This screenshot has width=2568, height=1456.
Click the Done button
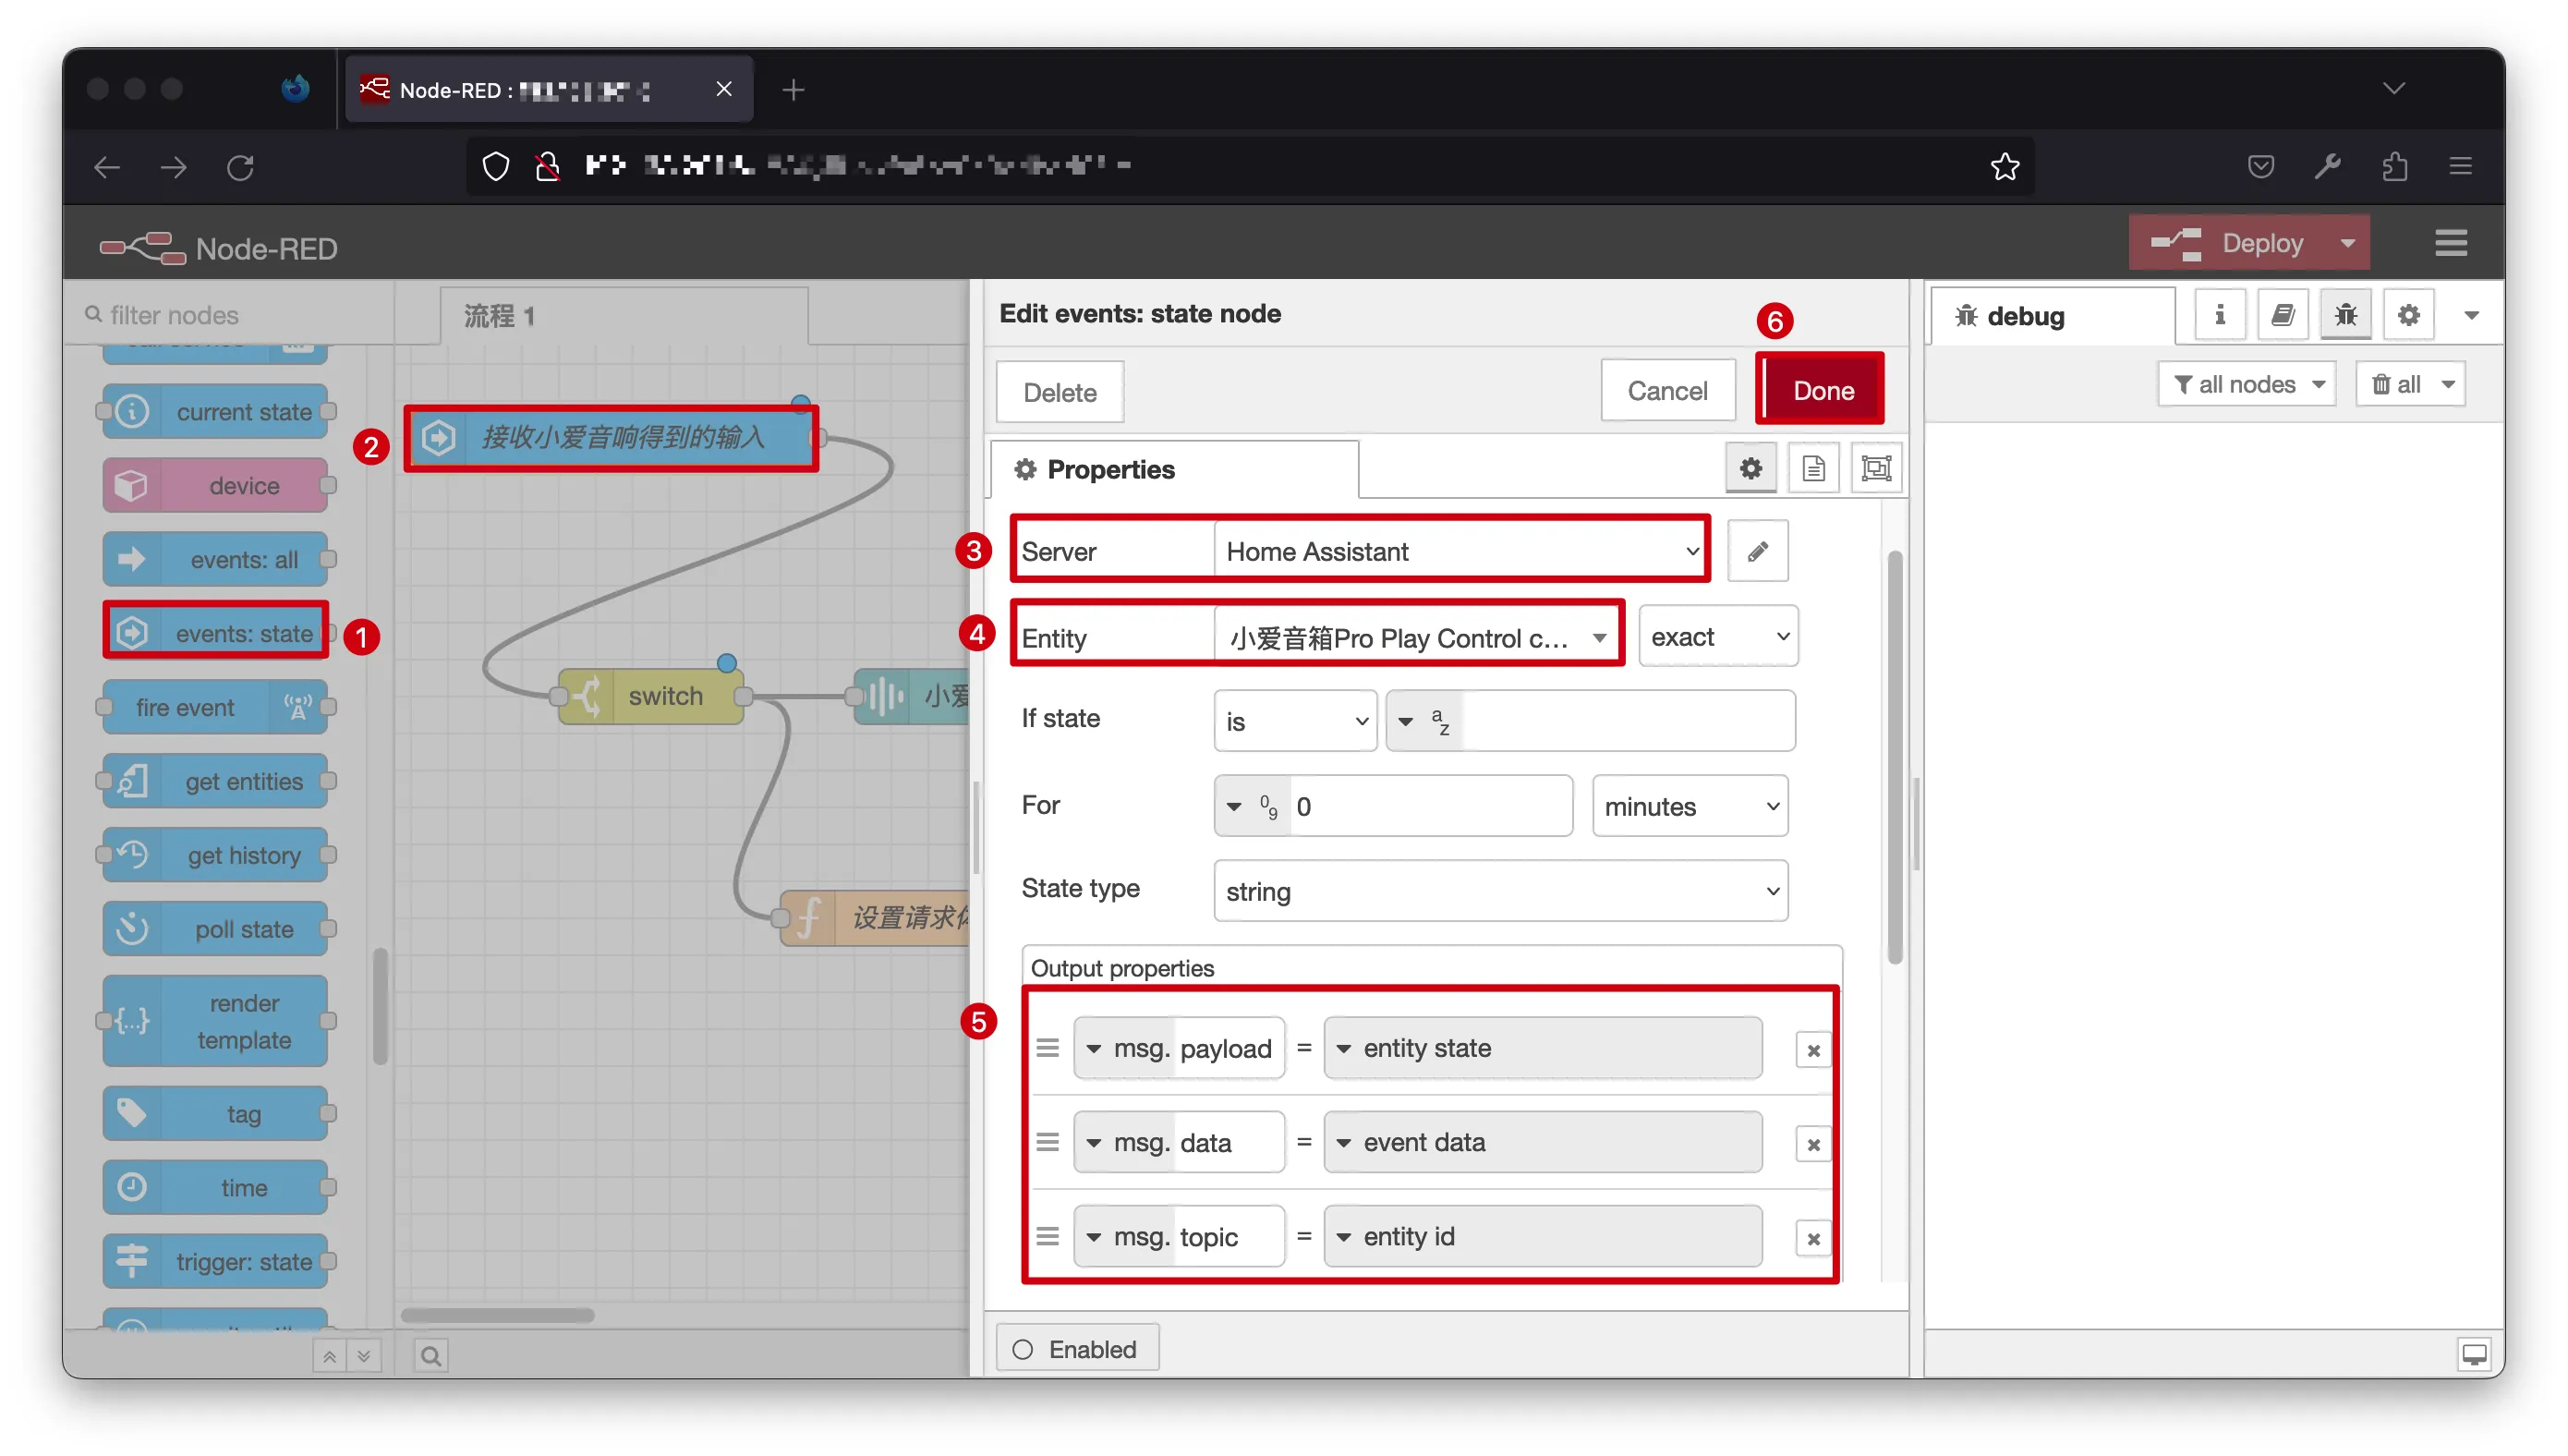pos(1822,390)
